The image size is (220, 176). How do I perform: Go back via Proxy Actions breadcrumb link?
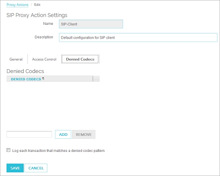(x=17, y=5)
